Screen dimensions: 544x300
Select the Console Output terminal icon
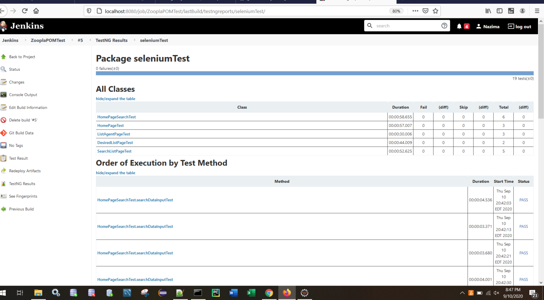pos(4,95)
